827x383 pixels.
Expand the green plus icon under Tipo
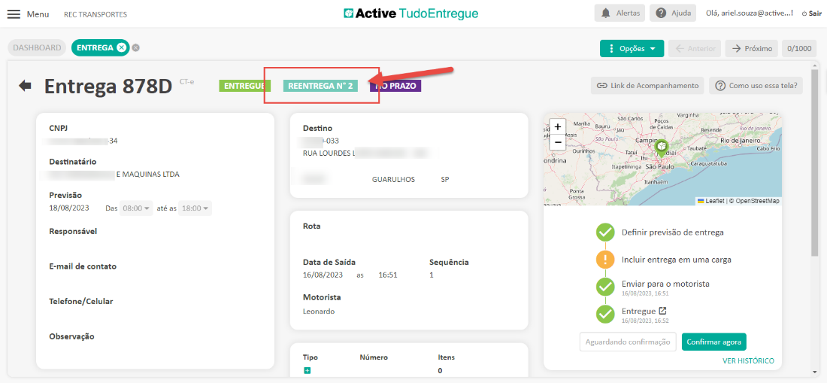[x=307, y=370]
